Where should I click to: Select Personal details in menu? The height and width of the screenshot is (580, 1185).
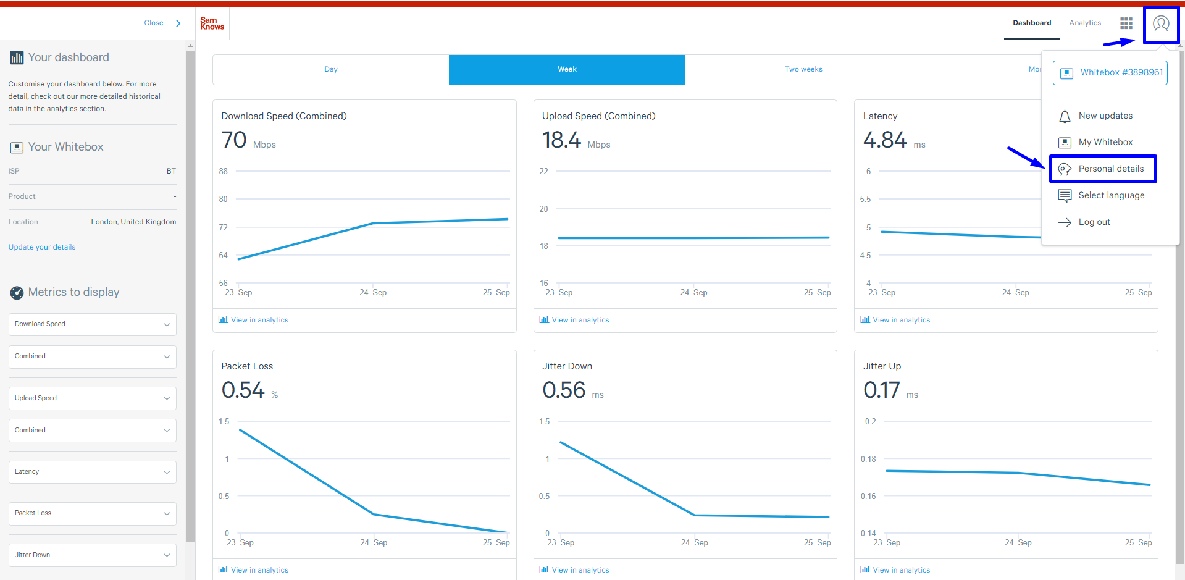click(x=1110, y=169)
